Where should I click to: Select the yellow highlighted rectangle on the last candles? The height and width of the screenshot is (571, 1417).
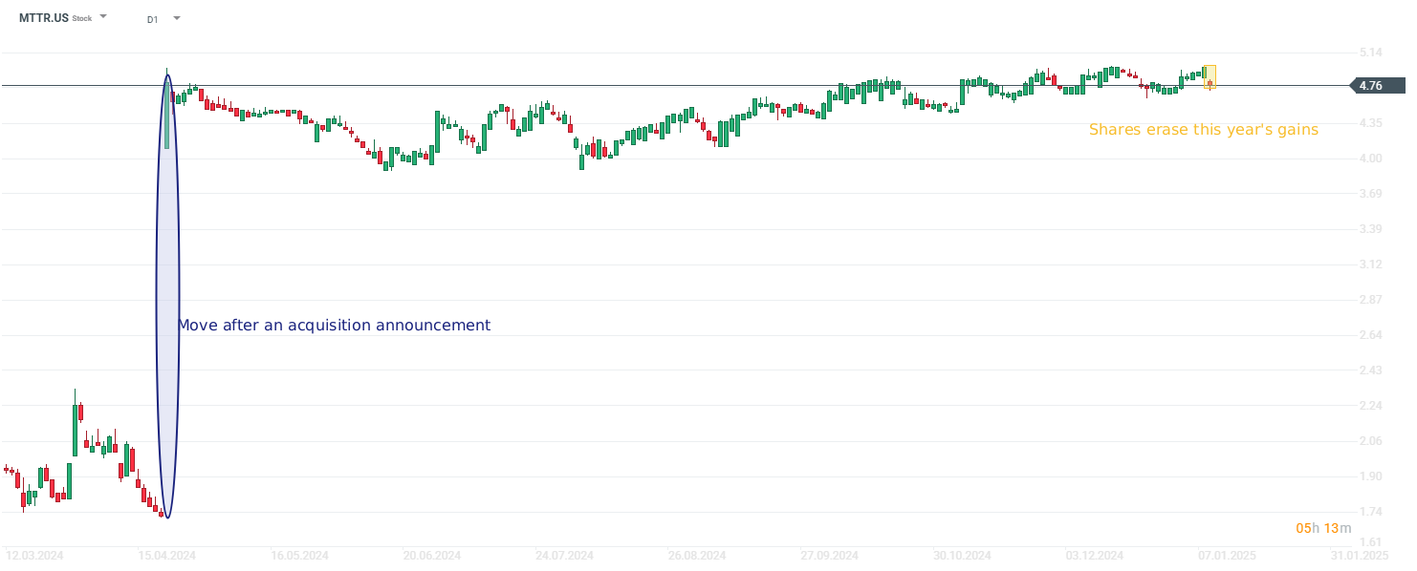click(1210, 76)
